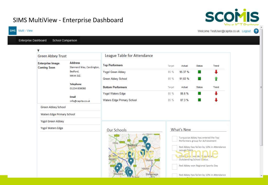Screen dimensions: 268x185
Task: Click Welcome TestUser@capita.co.uk text
Action: coord(218,31)
